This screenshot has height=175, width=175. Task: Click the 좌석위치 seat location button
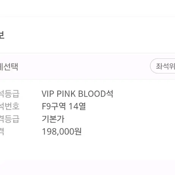[163, 66]
